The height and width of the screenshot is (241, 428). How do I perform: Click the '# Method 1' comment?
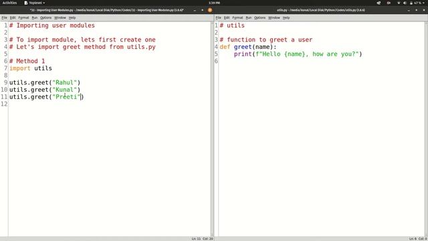27,61
